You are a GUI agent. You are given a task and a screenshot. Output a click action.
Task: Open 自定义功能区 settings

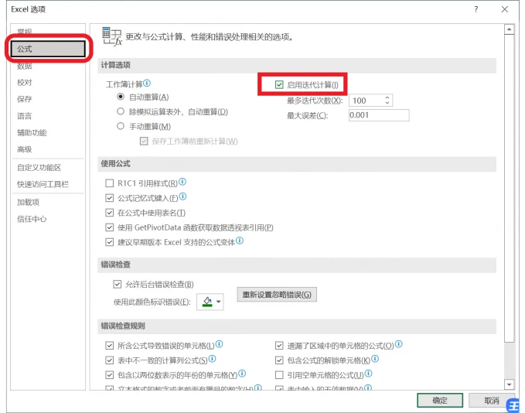click(39, 168)
